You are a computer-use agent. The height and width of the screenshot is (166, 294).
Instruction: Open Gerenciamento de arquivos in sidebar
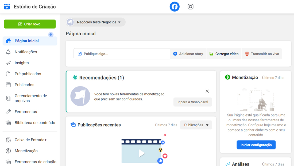(x=30, y=98)
